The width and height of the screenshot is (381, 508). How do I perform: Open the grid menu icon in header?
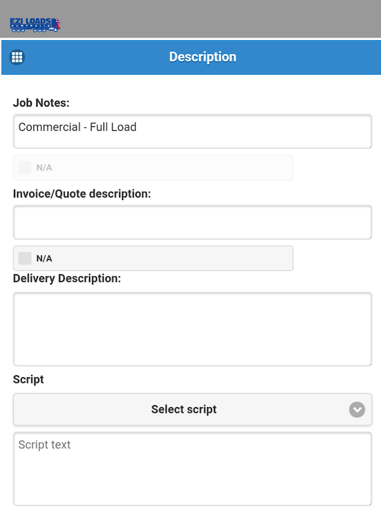[17, 57]
